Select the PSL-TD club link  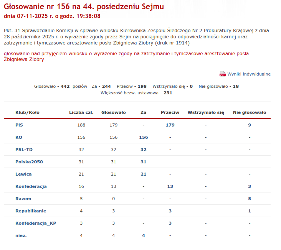[x=24, y=150]
